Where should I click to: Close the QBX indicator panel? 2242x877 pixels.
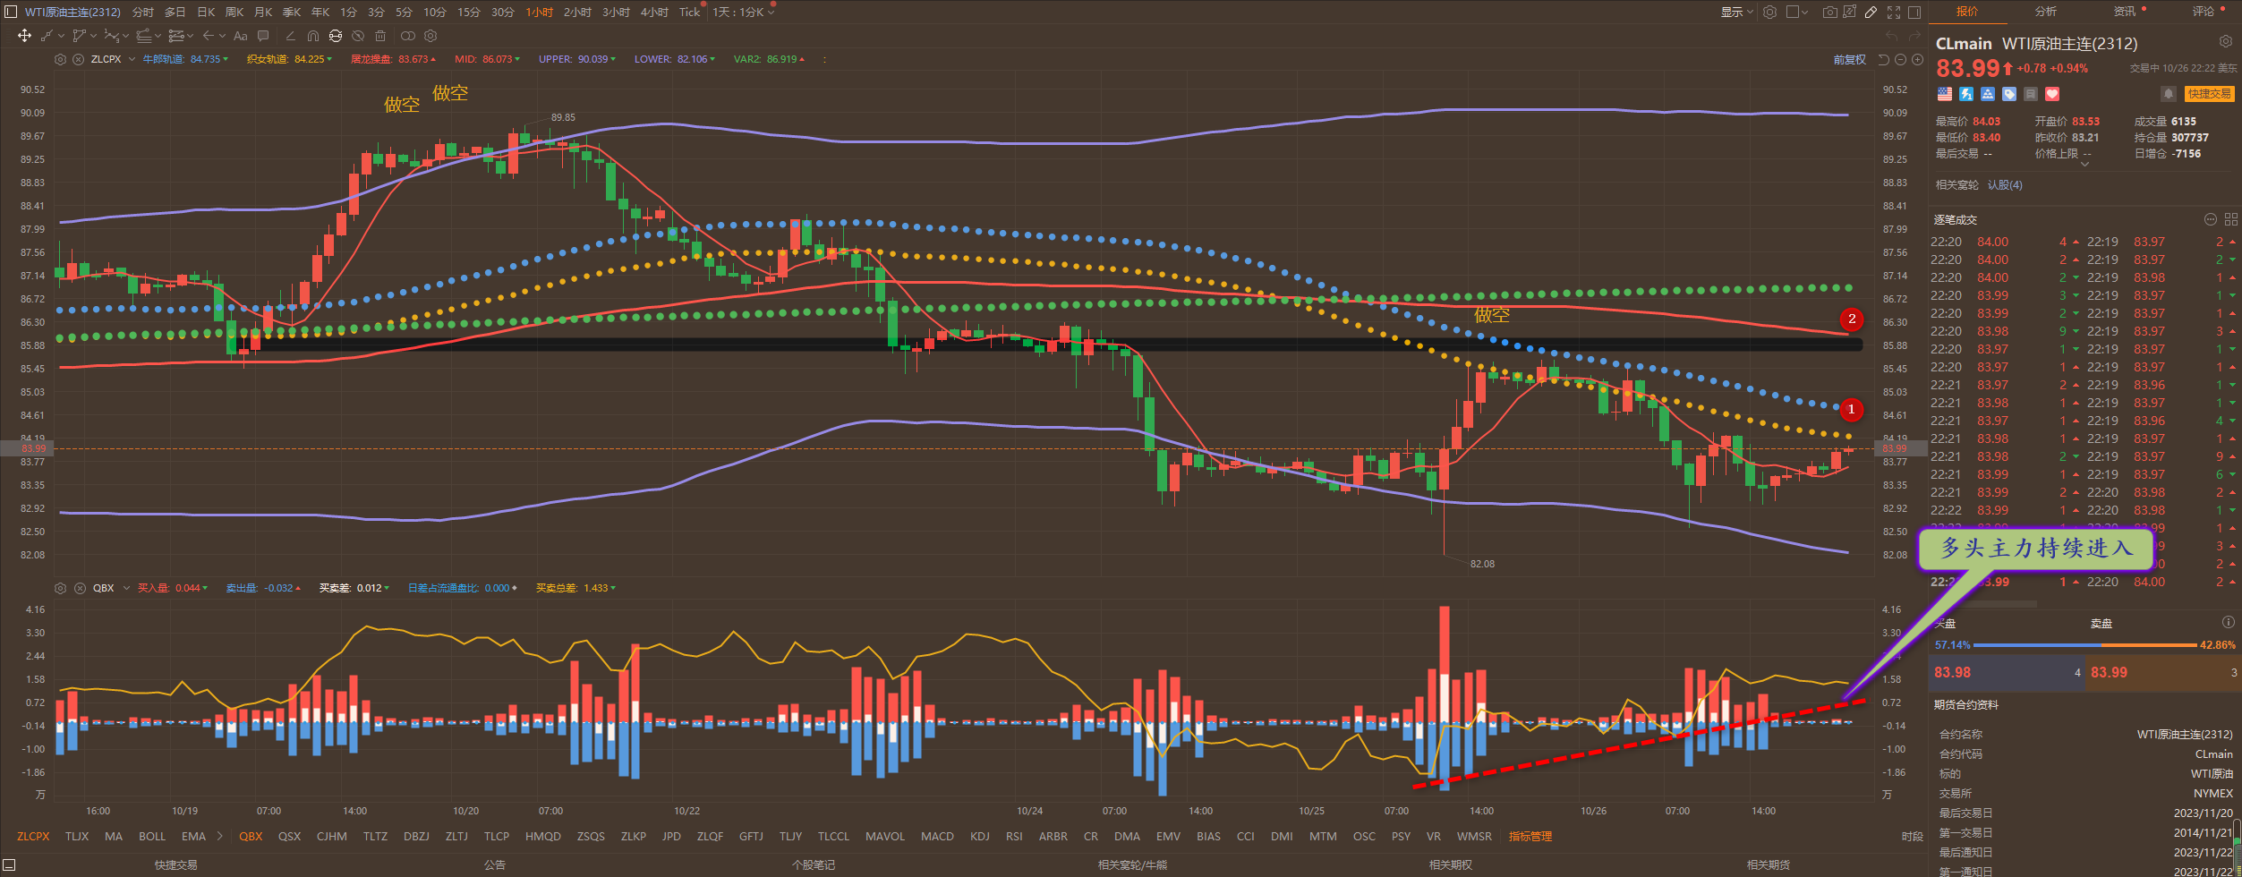[80, 588]
